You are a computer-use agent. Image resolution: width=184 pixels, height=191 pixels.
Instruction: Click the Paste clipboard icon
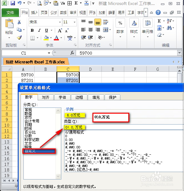tap(9, 23)
